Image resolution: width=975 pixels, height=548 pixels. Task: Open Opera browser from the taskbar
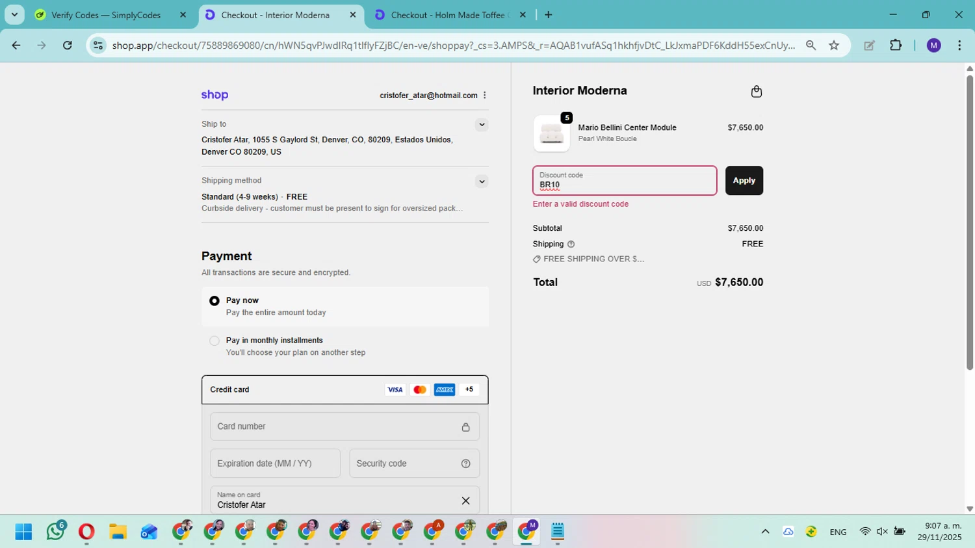coord(86,532)
